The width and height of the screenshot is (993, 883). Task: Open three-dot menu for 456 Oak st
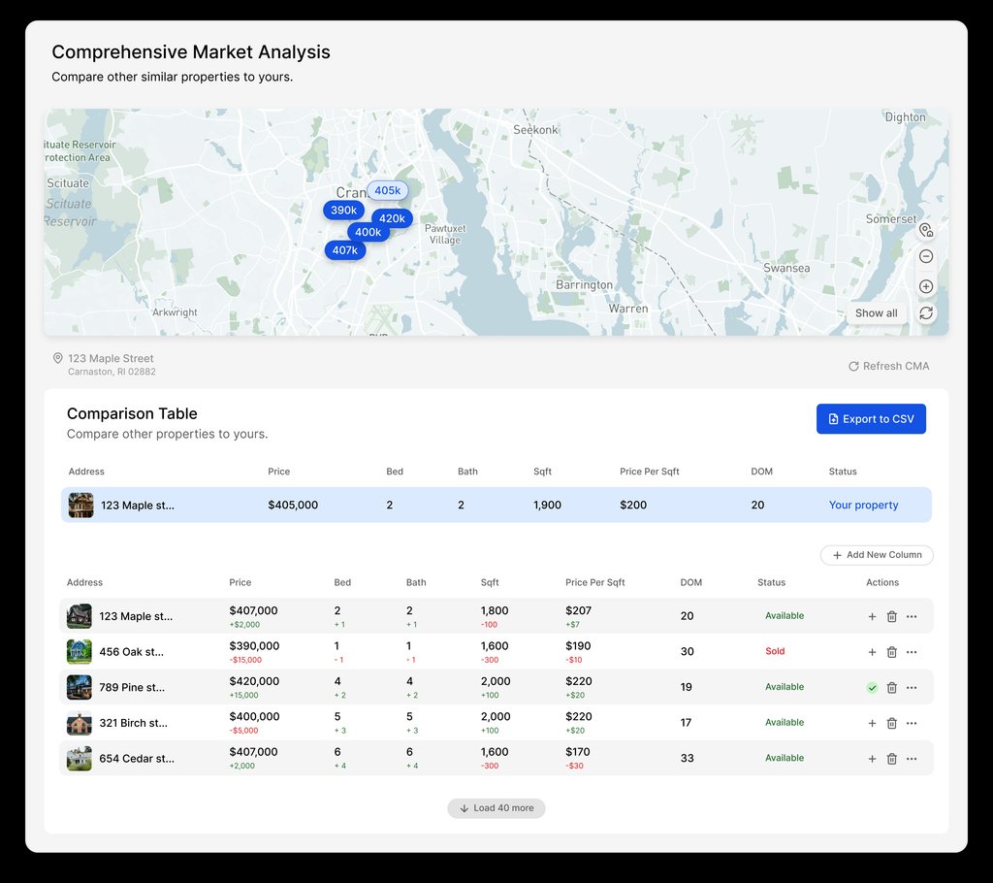pyautogui.click(x=912, y=652)
